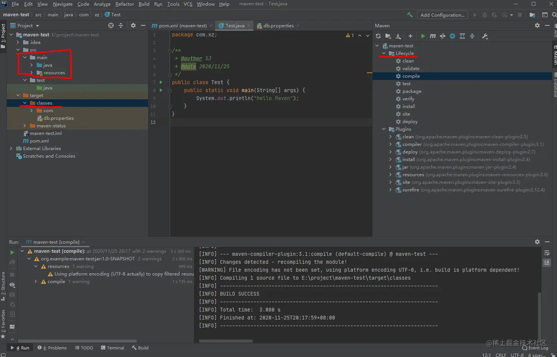The width and height of the screenshot is (557, 357).
Task: Open Project view dropdown selector
Action: pos(25,25)
